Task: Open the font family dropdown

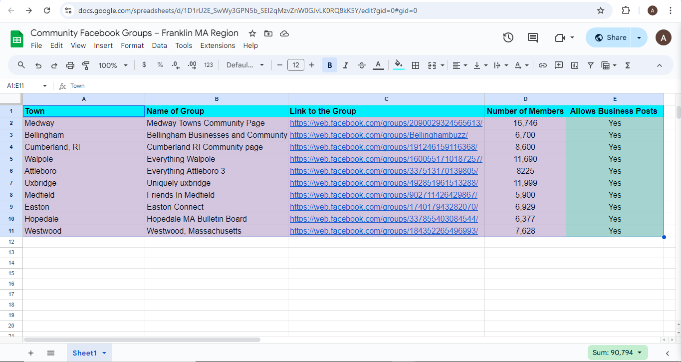Action: 245,65
